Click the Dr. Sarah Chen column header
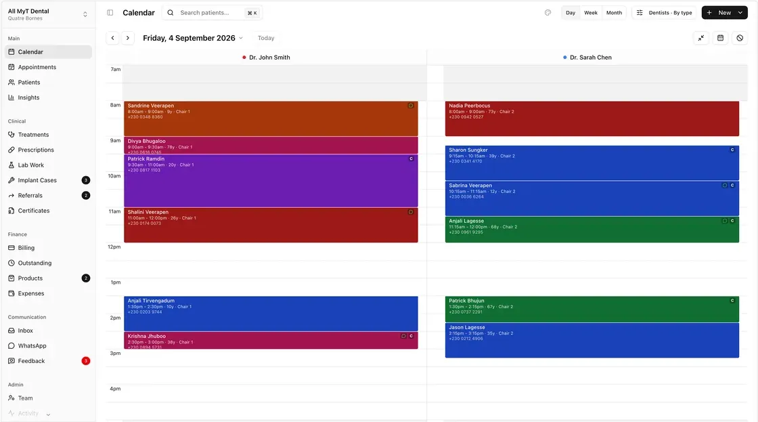This screenshot has width=758, height=422. pos(587,57)
